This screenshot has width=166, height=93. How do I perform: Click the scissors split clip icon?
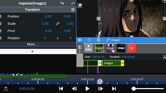point(164,57)
